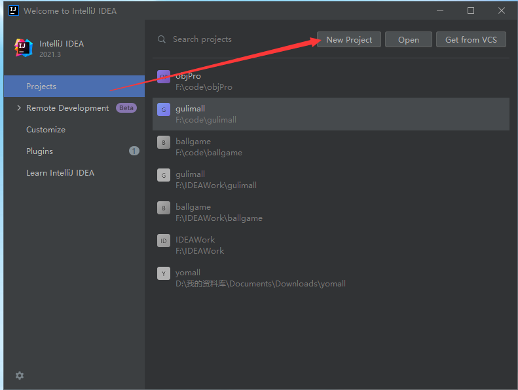Open the settings gear options menu
The image size is (518, 390).
click(x=20, y=376)
